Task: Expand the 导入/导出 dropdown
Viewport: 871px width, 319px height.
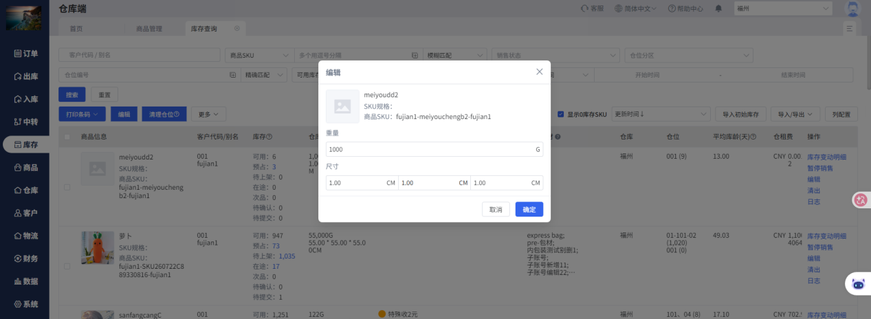Action: click(x=794, y=114)
